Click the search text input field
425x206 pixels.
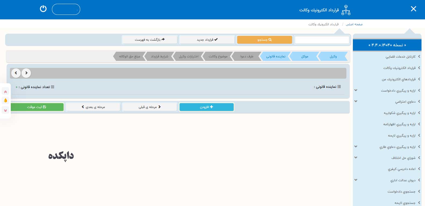coord(322,40)
